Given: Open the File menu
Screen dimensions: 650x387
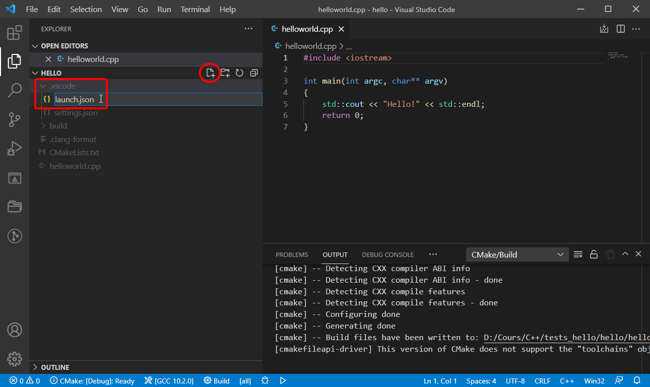Looking at the screenshot, I should 32,9.
